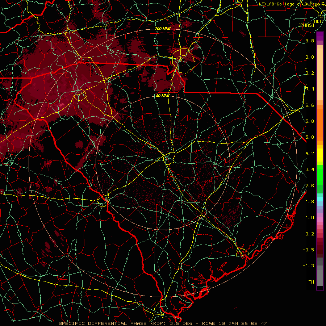Click the "DKD" label above the legend
Screen dimensions: 326x326
coord(318,21)
